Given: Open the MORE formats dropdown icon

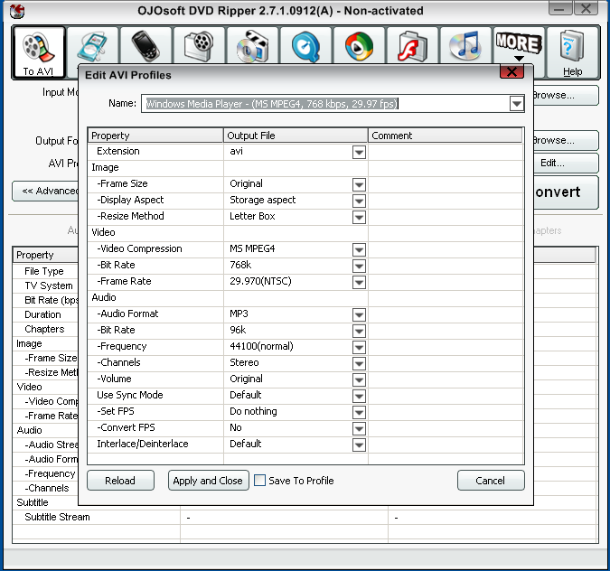Looking at the screenshot, I should click(x=519, y=46).
